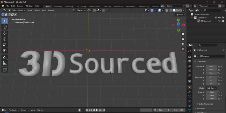Open the Output properties tab
This screenshot has height=113, width=226.
coord(190,61)
